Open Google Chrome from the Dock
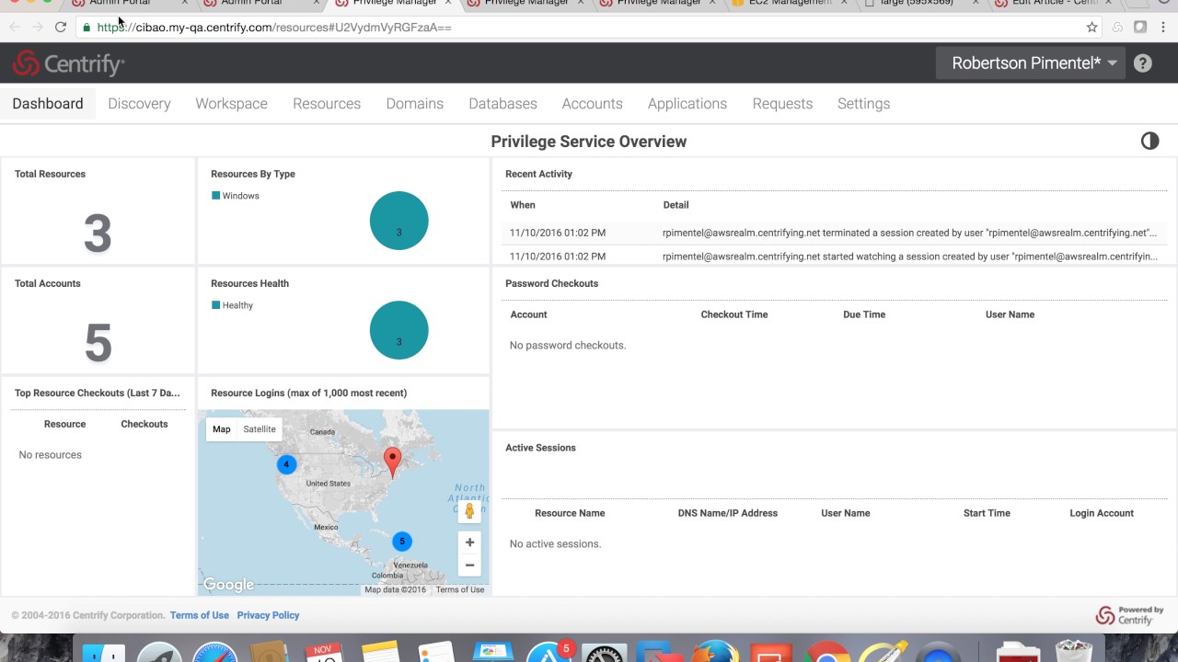This screenshot has width=1178, height=662. point(827,652)
